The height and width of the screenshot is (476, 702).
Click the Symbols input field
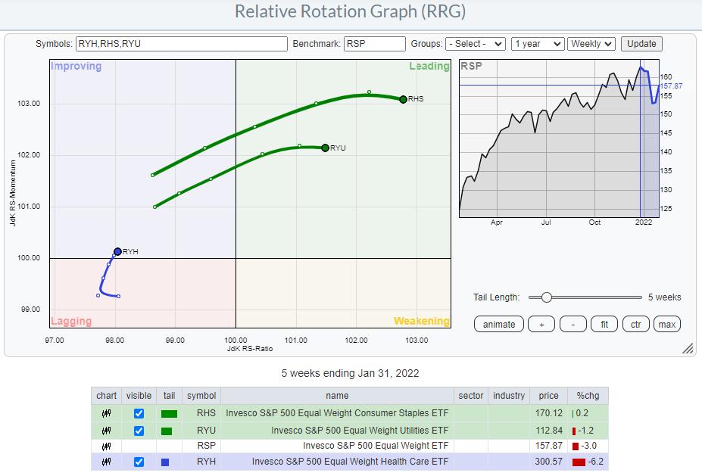182,44
